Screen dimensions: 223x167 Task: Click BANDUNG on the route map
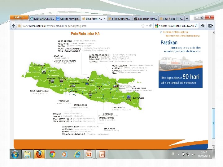click(51, 78)
